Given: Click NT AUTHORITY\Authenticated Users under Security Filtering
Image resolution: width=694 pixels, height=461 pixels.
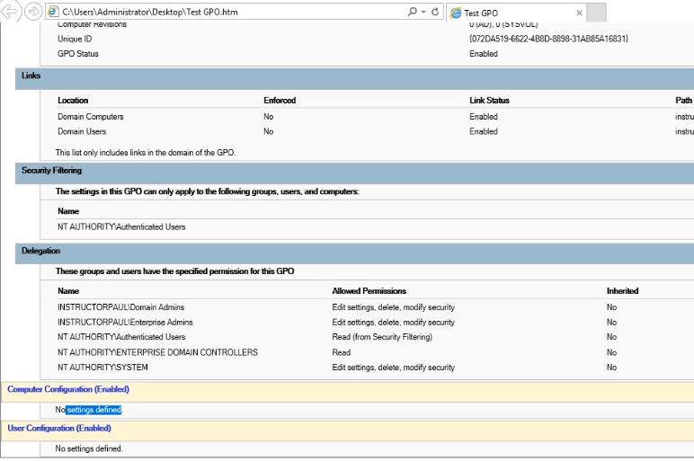Looking at the screenshot, I should point(121,227).
